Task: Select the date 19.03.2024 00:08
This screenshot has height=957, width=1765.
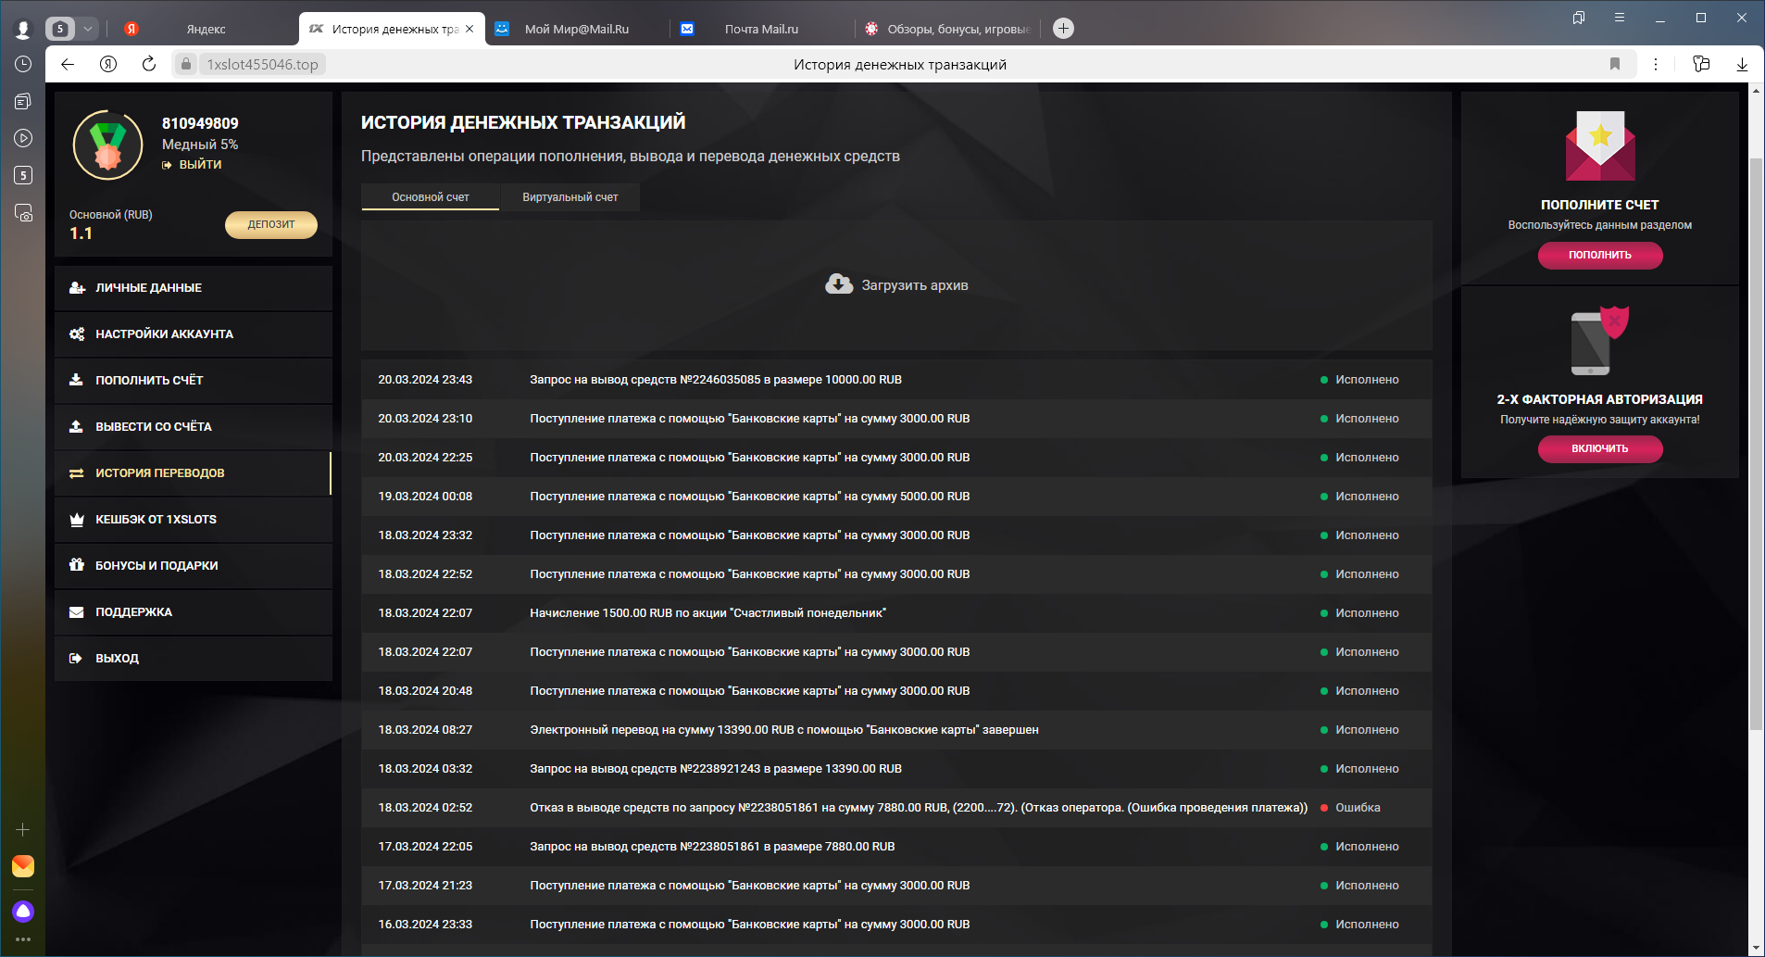Action: pyautogui.click(x=425, y=497)
